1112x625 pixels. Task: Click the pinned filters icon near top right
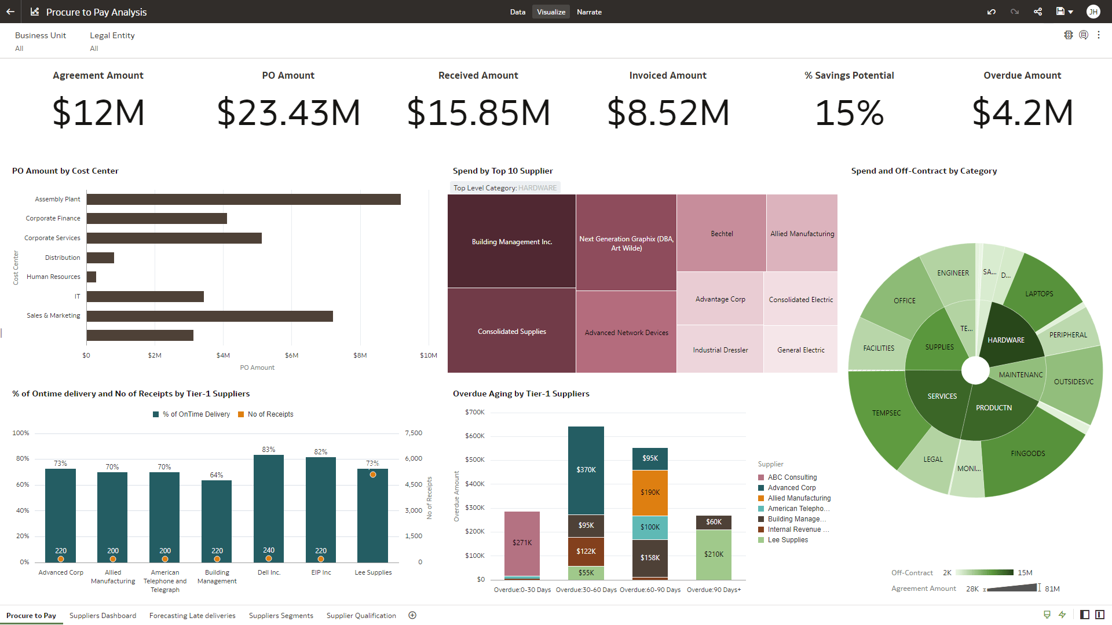[x=1084, y=35]
